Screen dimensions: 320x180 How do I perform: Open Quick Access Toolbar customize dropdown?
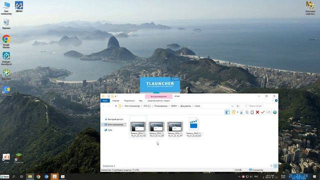point(115,96)
